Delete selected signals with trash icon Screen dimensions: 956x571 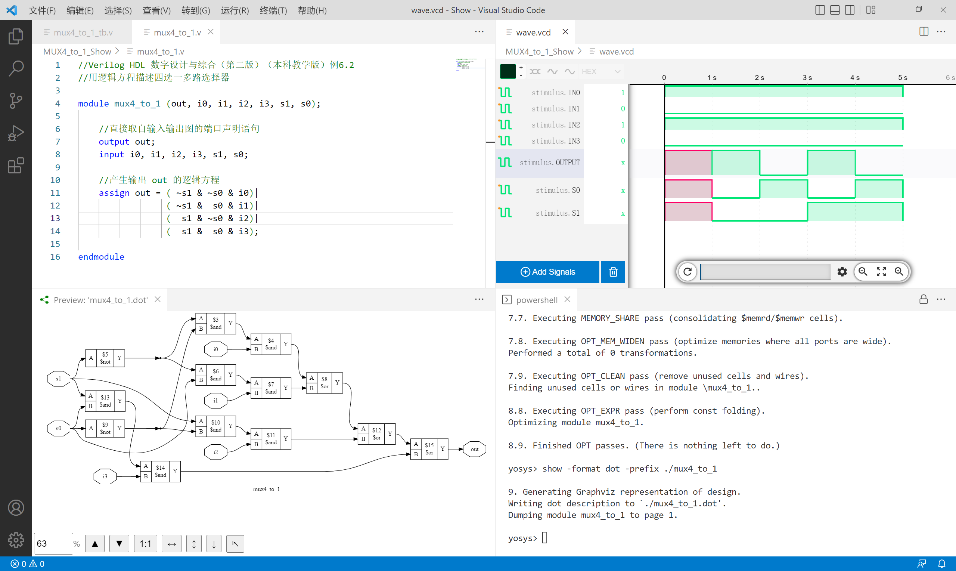(x=613, y=272)
